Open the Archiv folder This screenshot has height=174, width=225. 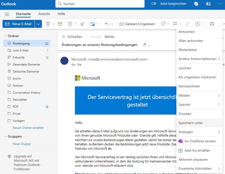pyautogui.click(x=27, y=79)
